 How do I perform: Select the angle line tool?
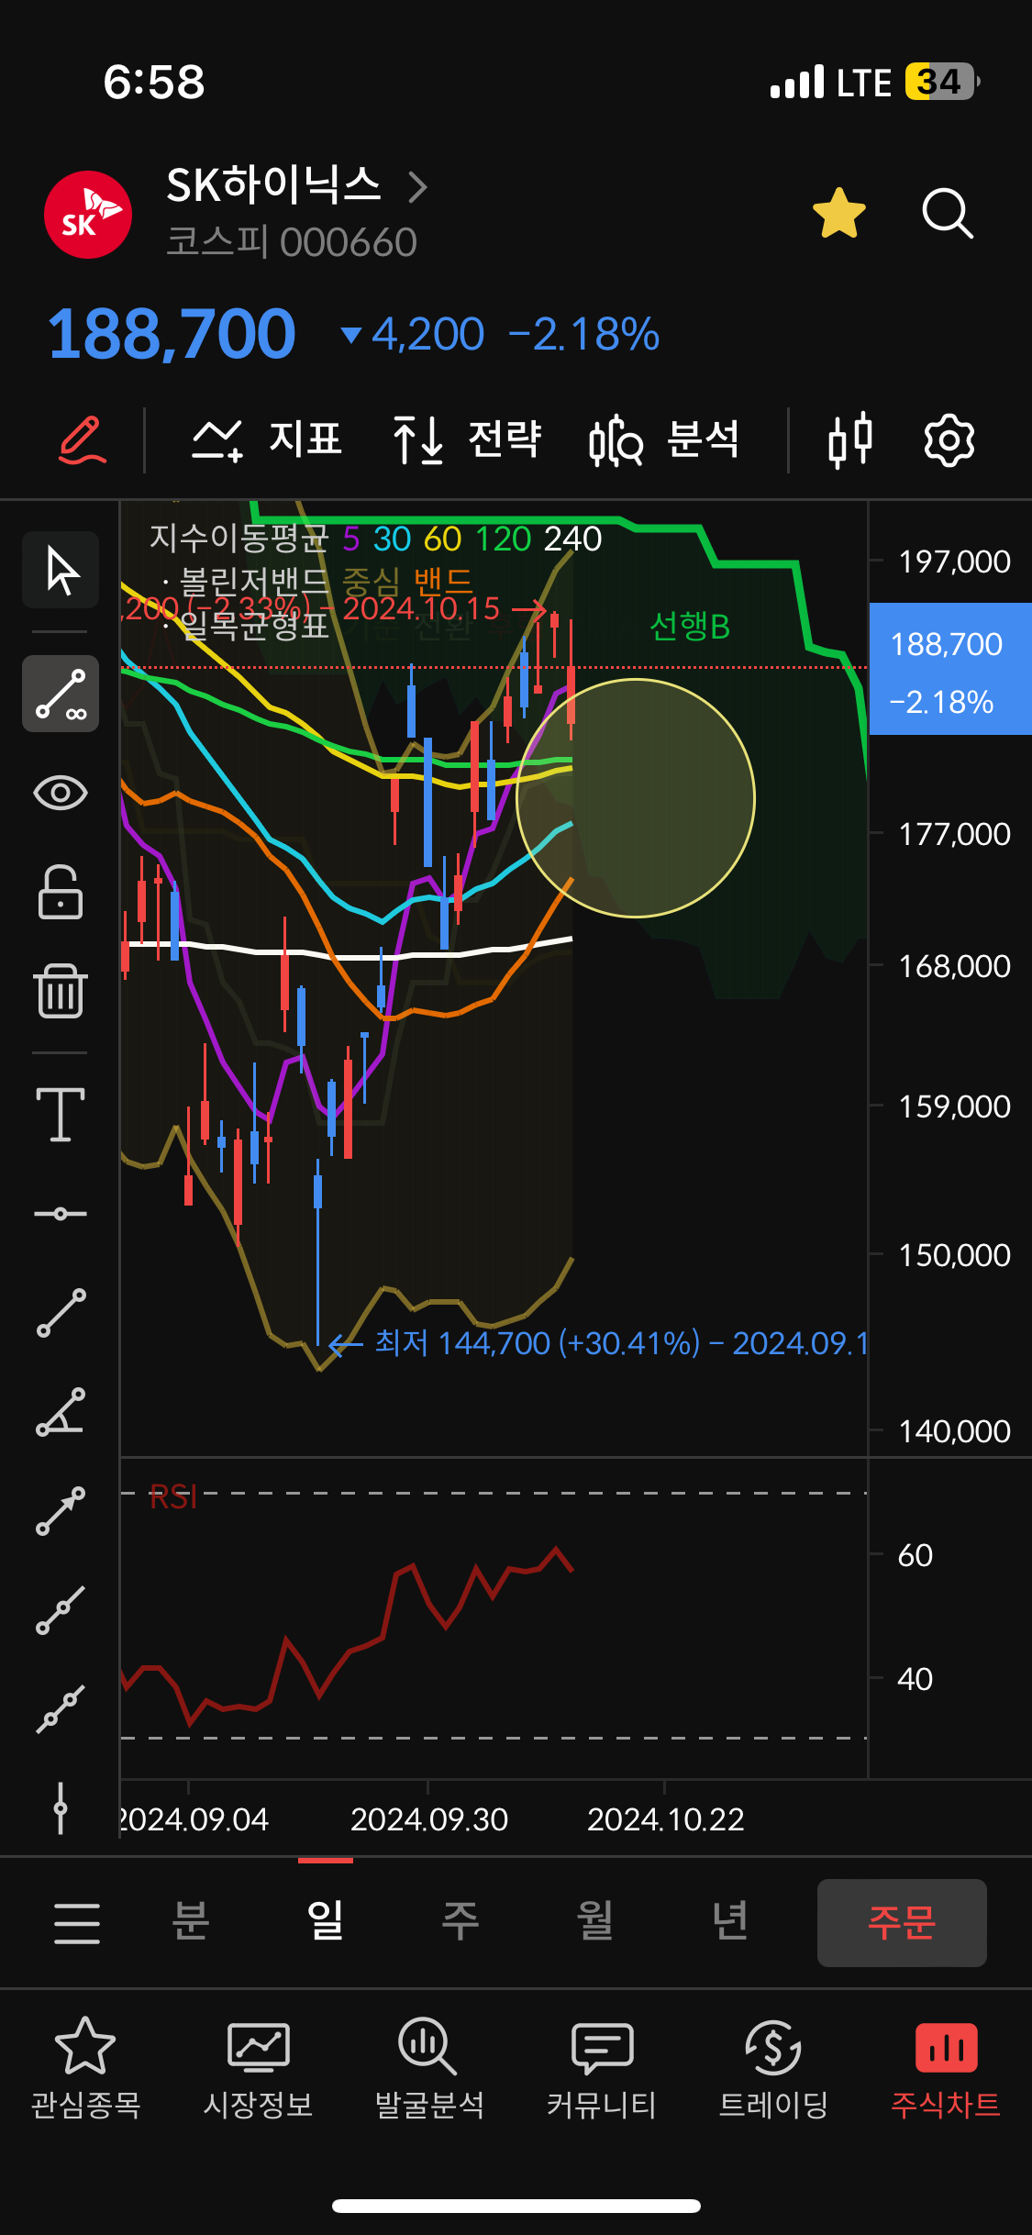pyautogui.click(x=61, y=1412)
